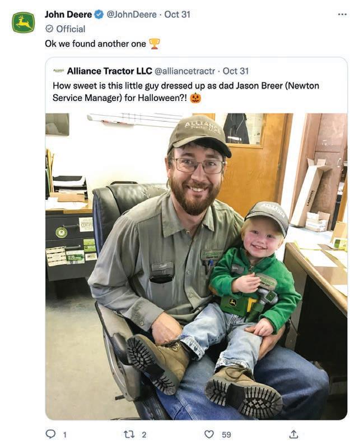Click the retweet count 2
359x448 pixels.
tap(144, 435)
